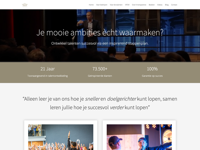The image size is (200, 150).
Task: Click the headline Je mooie ambities ècht waarmaken
Action: point(100,32)
